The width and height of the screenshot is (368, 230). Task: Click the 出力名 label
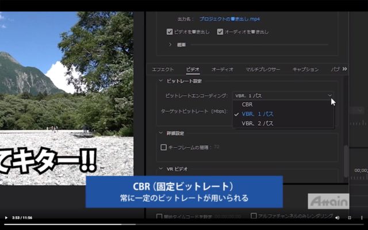point(185,19)
